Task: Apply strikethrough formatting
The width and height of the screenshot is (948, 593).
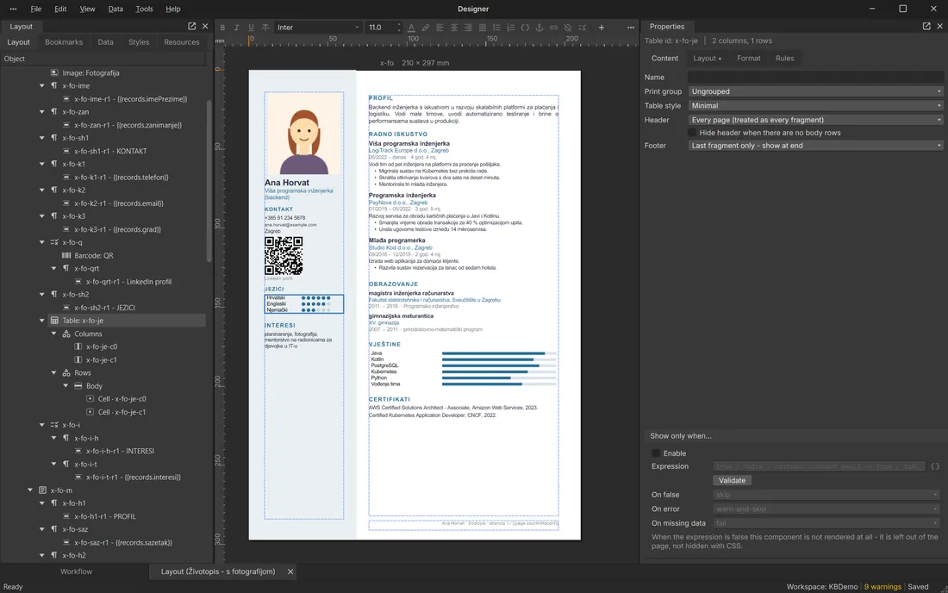Action: [265, 28]
